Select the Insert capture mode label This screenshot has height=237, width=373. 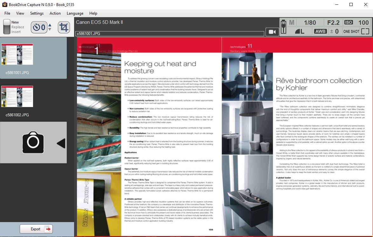[16, 32]
